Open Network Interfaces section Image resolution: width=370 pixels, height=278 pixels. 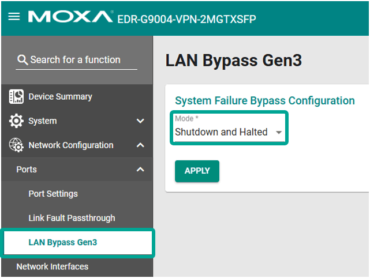[x=53, y=266]
